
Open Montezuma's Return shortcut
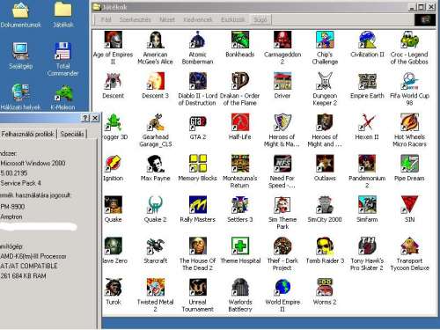pyautogui.click(x=240, y=164)
